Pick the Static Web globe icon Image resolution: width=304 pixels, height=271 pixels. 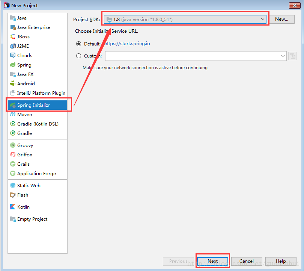click(x=13, y=185)
